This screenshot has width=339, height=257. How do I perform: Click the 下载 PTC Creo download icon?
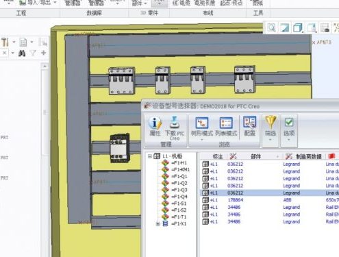tap(175, 128)
